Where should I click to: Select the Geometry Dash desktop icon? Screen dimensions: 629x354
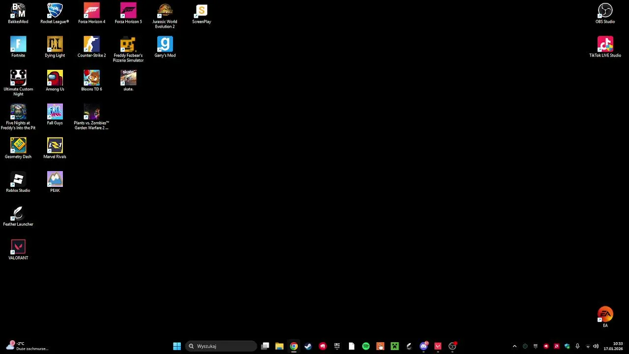tap(18, 148)
